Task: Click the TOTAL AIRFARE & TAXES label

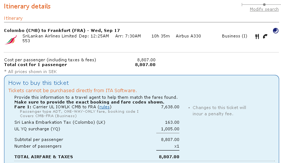Action: point(43,157)
